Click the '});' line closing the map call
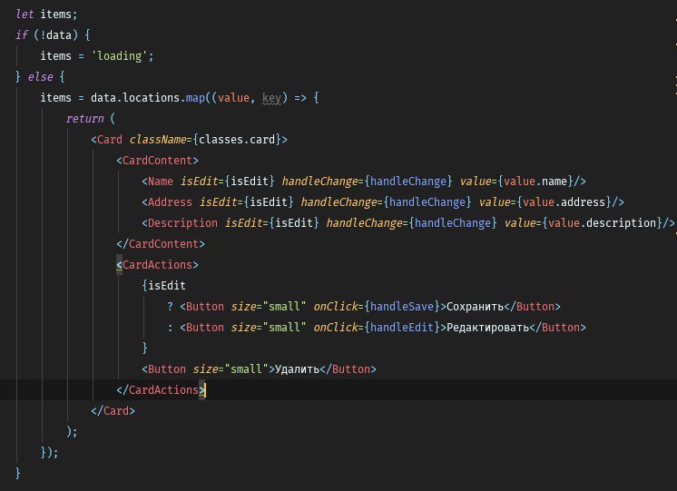Viewport: 677px width, 491px height. point(49,453)
